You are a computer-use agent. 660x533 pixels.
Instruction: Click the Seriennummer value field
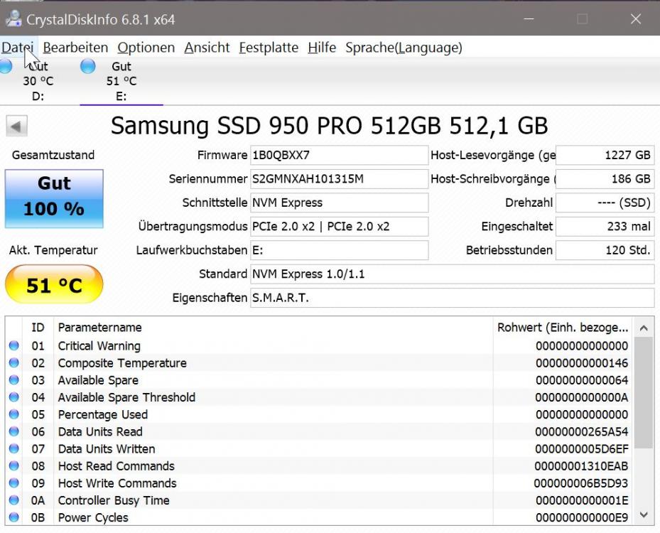coord(339,179)
